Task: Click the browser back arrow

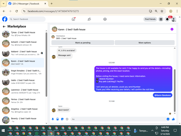Action: pos(4,11)
